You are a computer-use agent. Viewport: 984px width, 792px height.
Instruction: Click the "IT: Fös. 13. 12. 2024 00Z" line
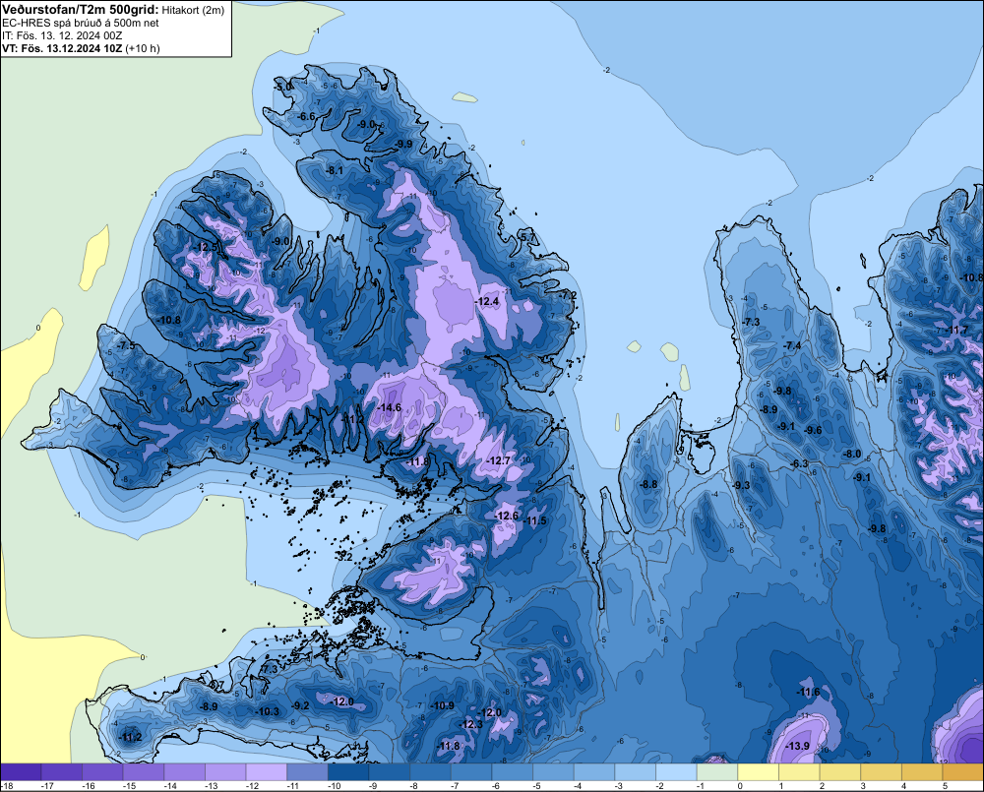pyautogui.click(x=61, y=35)
